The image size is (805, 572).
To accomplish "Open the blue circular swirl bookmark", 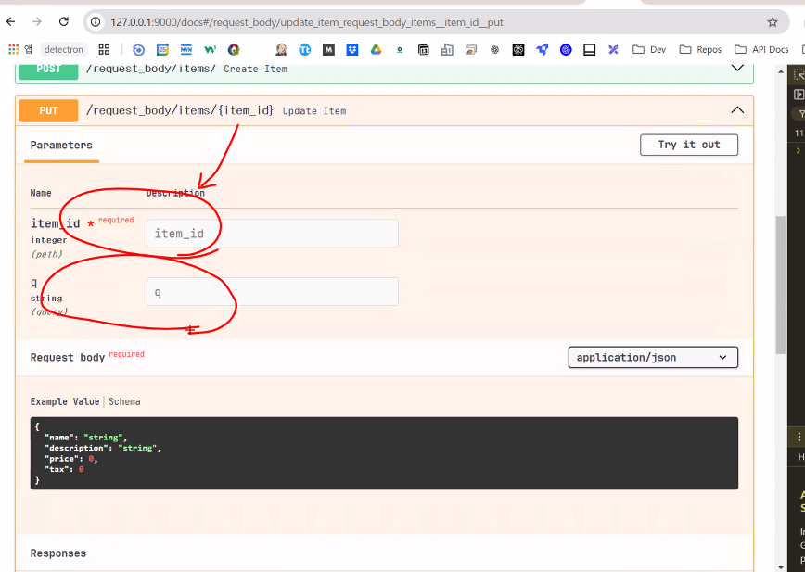I will coord(566,49).
